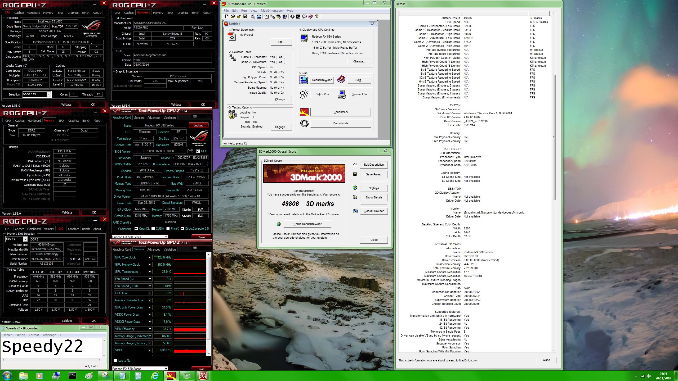This screenshot has height=381, width=678.
Task: Open Affichage menu in Bloc-notes
Action: point(50,335)
